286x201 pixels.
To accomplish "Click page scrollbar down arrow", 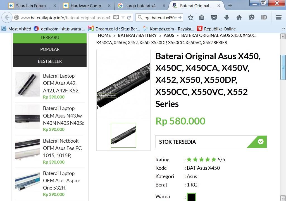I will 283,198.
